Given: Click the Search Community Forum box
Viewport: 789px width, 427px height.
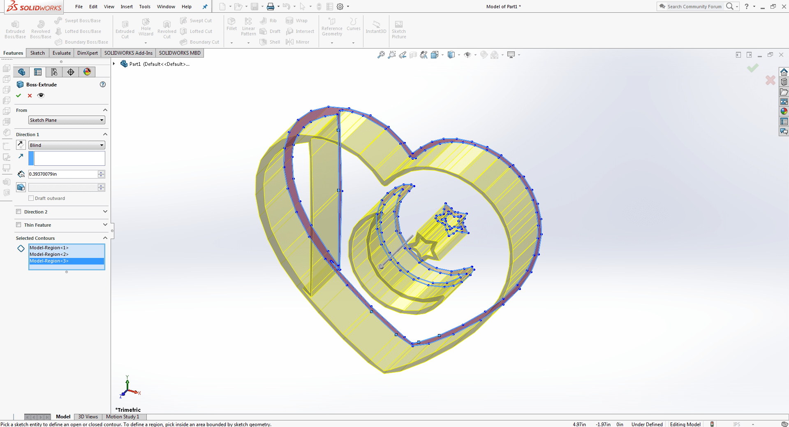Looking at the screenshot, I should click(694, 7).
